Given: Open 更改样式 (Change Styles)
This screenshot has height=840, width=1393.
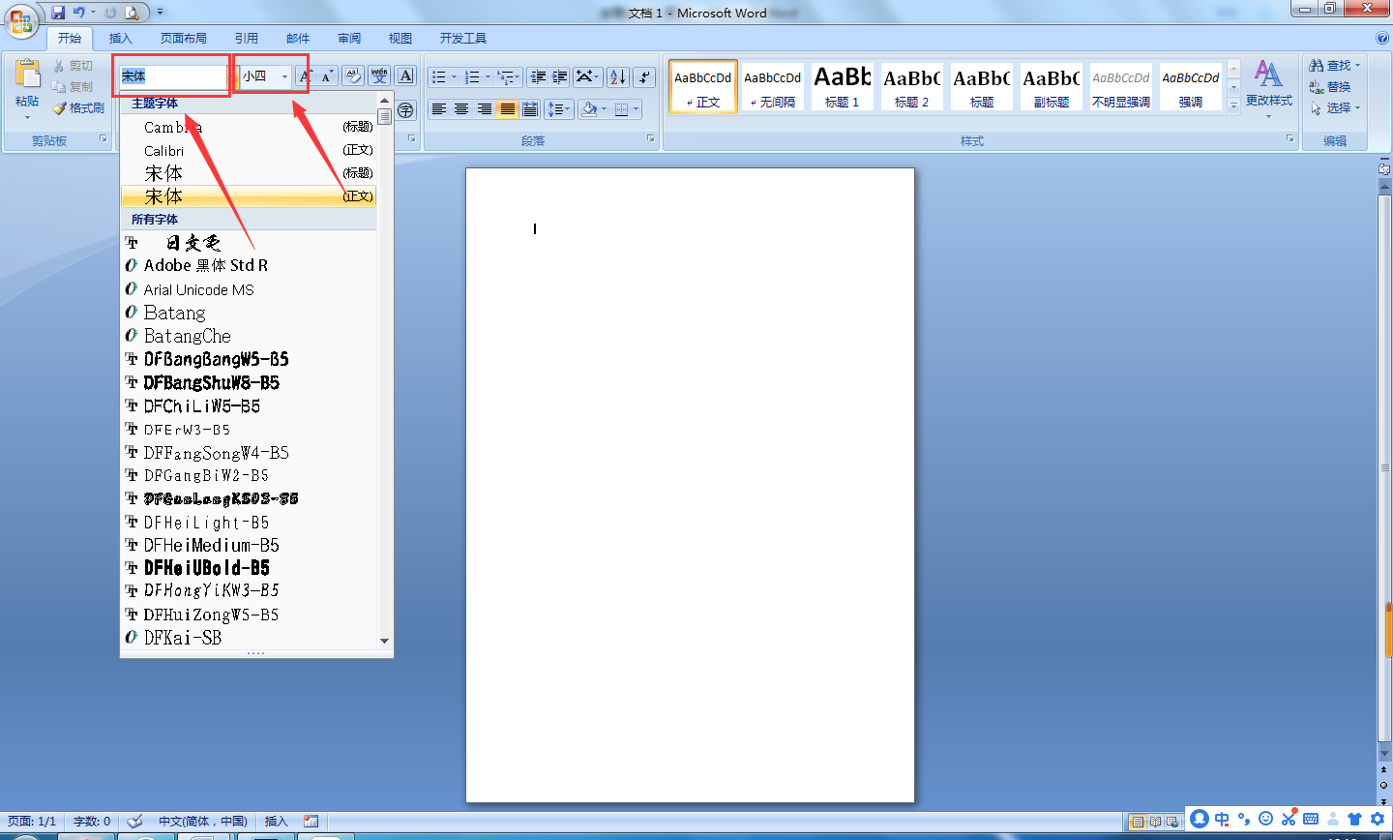Looking at the screenshot, I should coord(1268,87).
